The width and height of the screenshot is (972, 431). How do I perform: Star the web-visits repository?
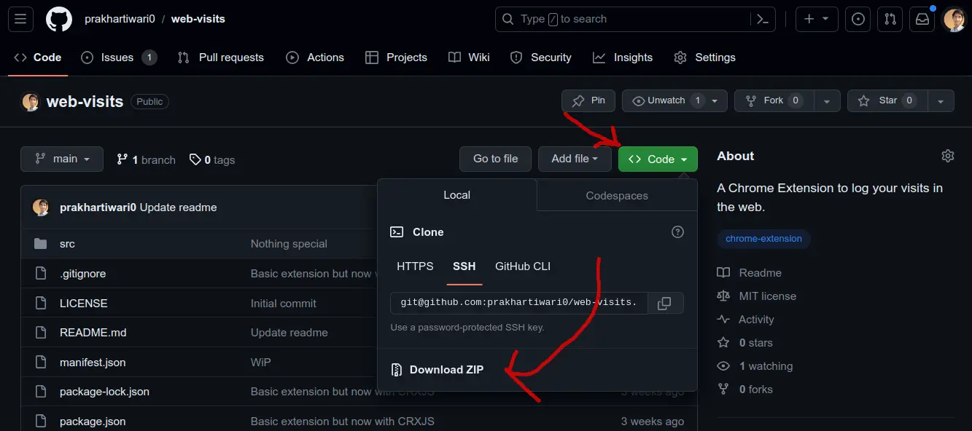[x=887, y=100]
